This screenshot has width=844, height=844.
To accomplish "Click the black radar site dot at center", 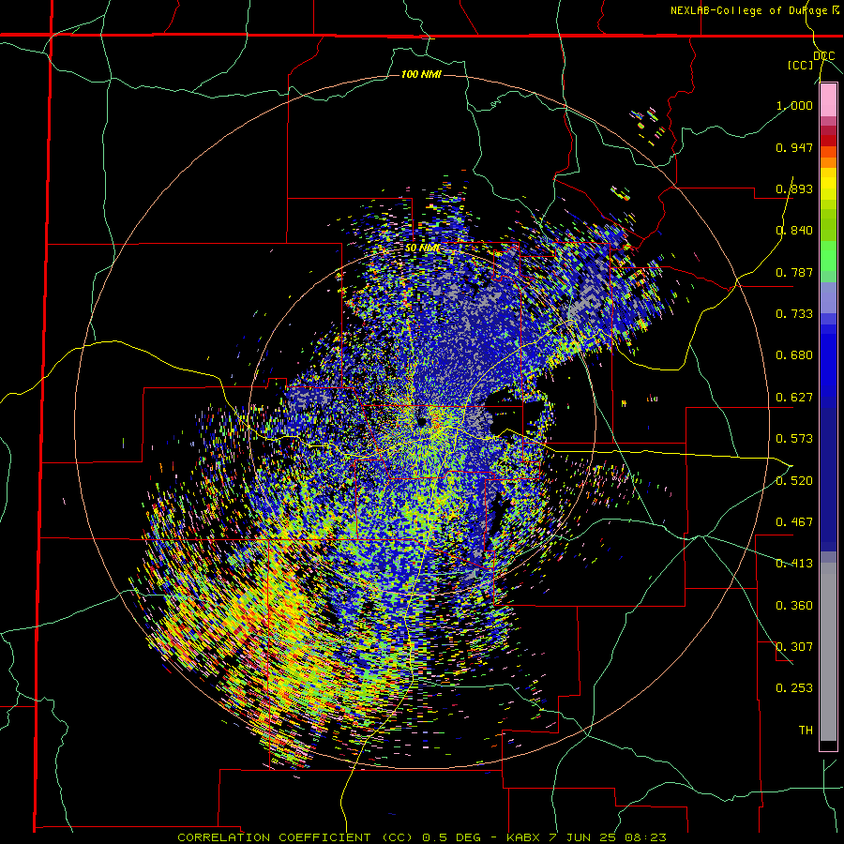I will [x=422, y=423].
